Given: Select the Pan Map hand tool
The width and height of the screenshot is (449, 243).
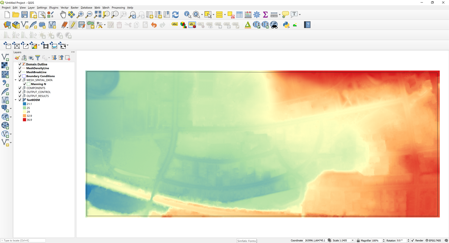Looking at the screenshot, I should [63, 15].
